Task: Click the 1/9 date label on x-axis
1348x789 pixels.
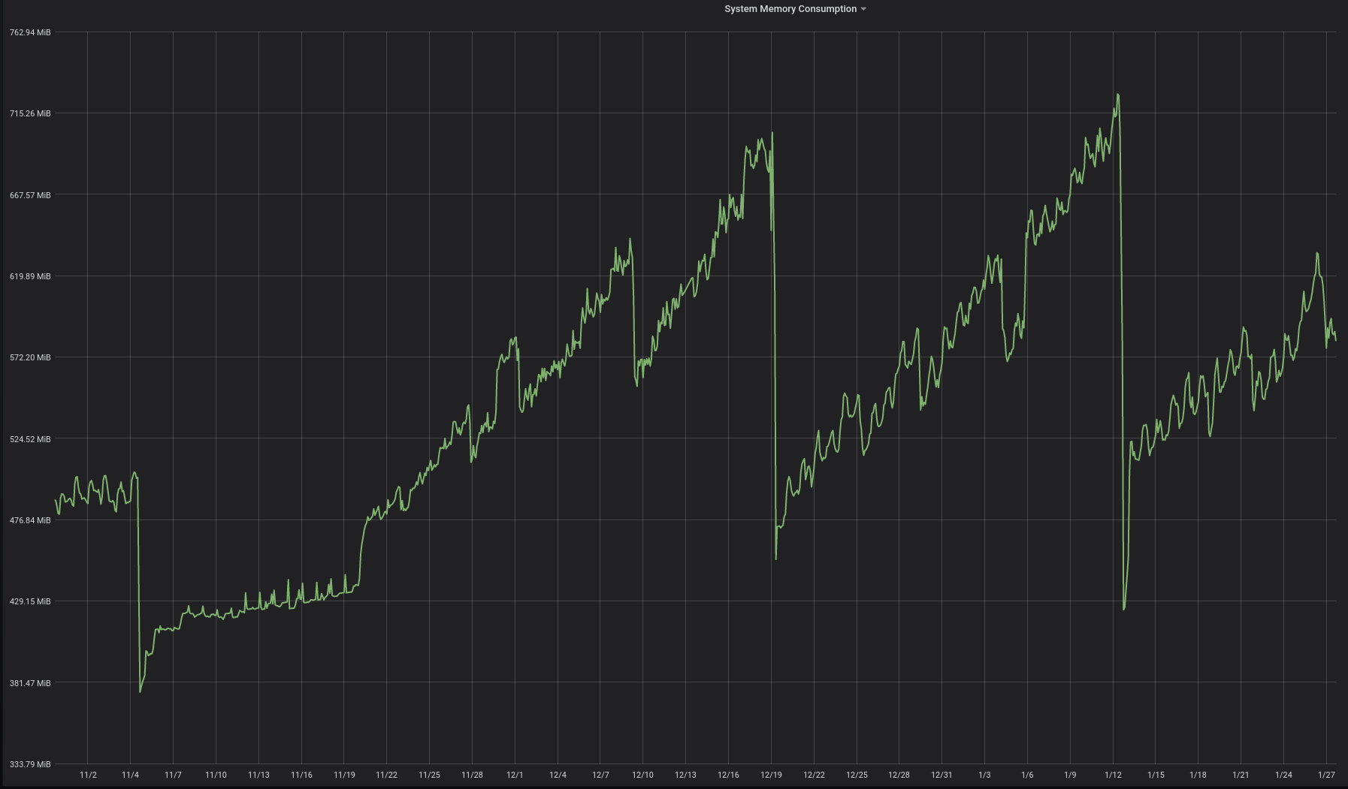Action: point(1070,775)
